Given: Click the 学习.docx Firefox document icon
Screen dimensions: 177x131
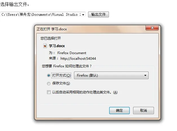Looking at the screenshot, I should 45,46.
